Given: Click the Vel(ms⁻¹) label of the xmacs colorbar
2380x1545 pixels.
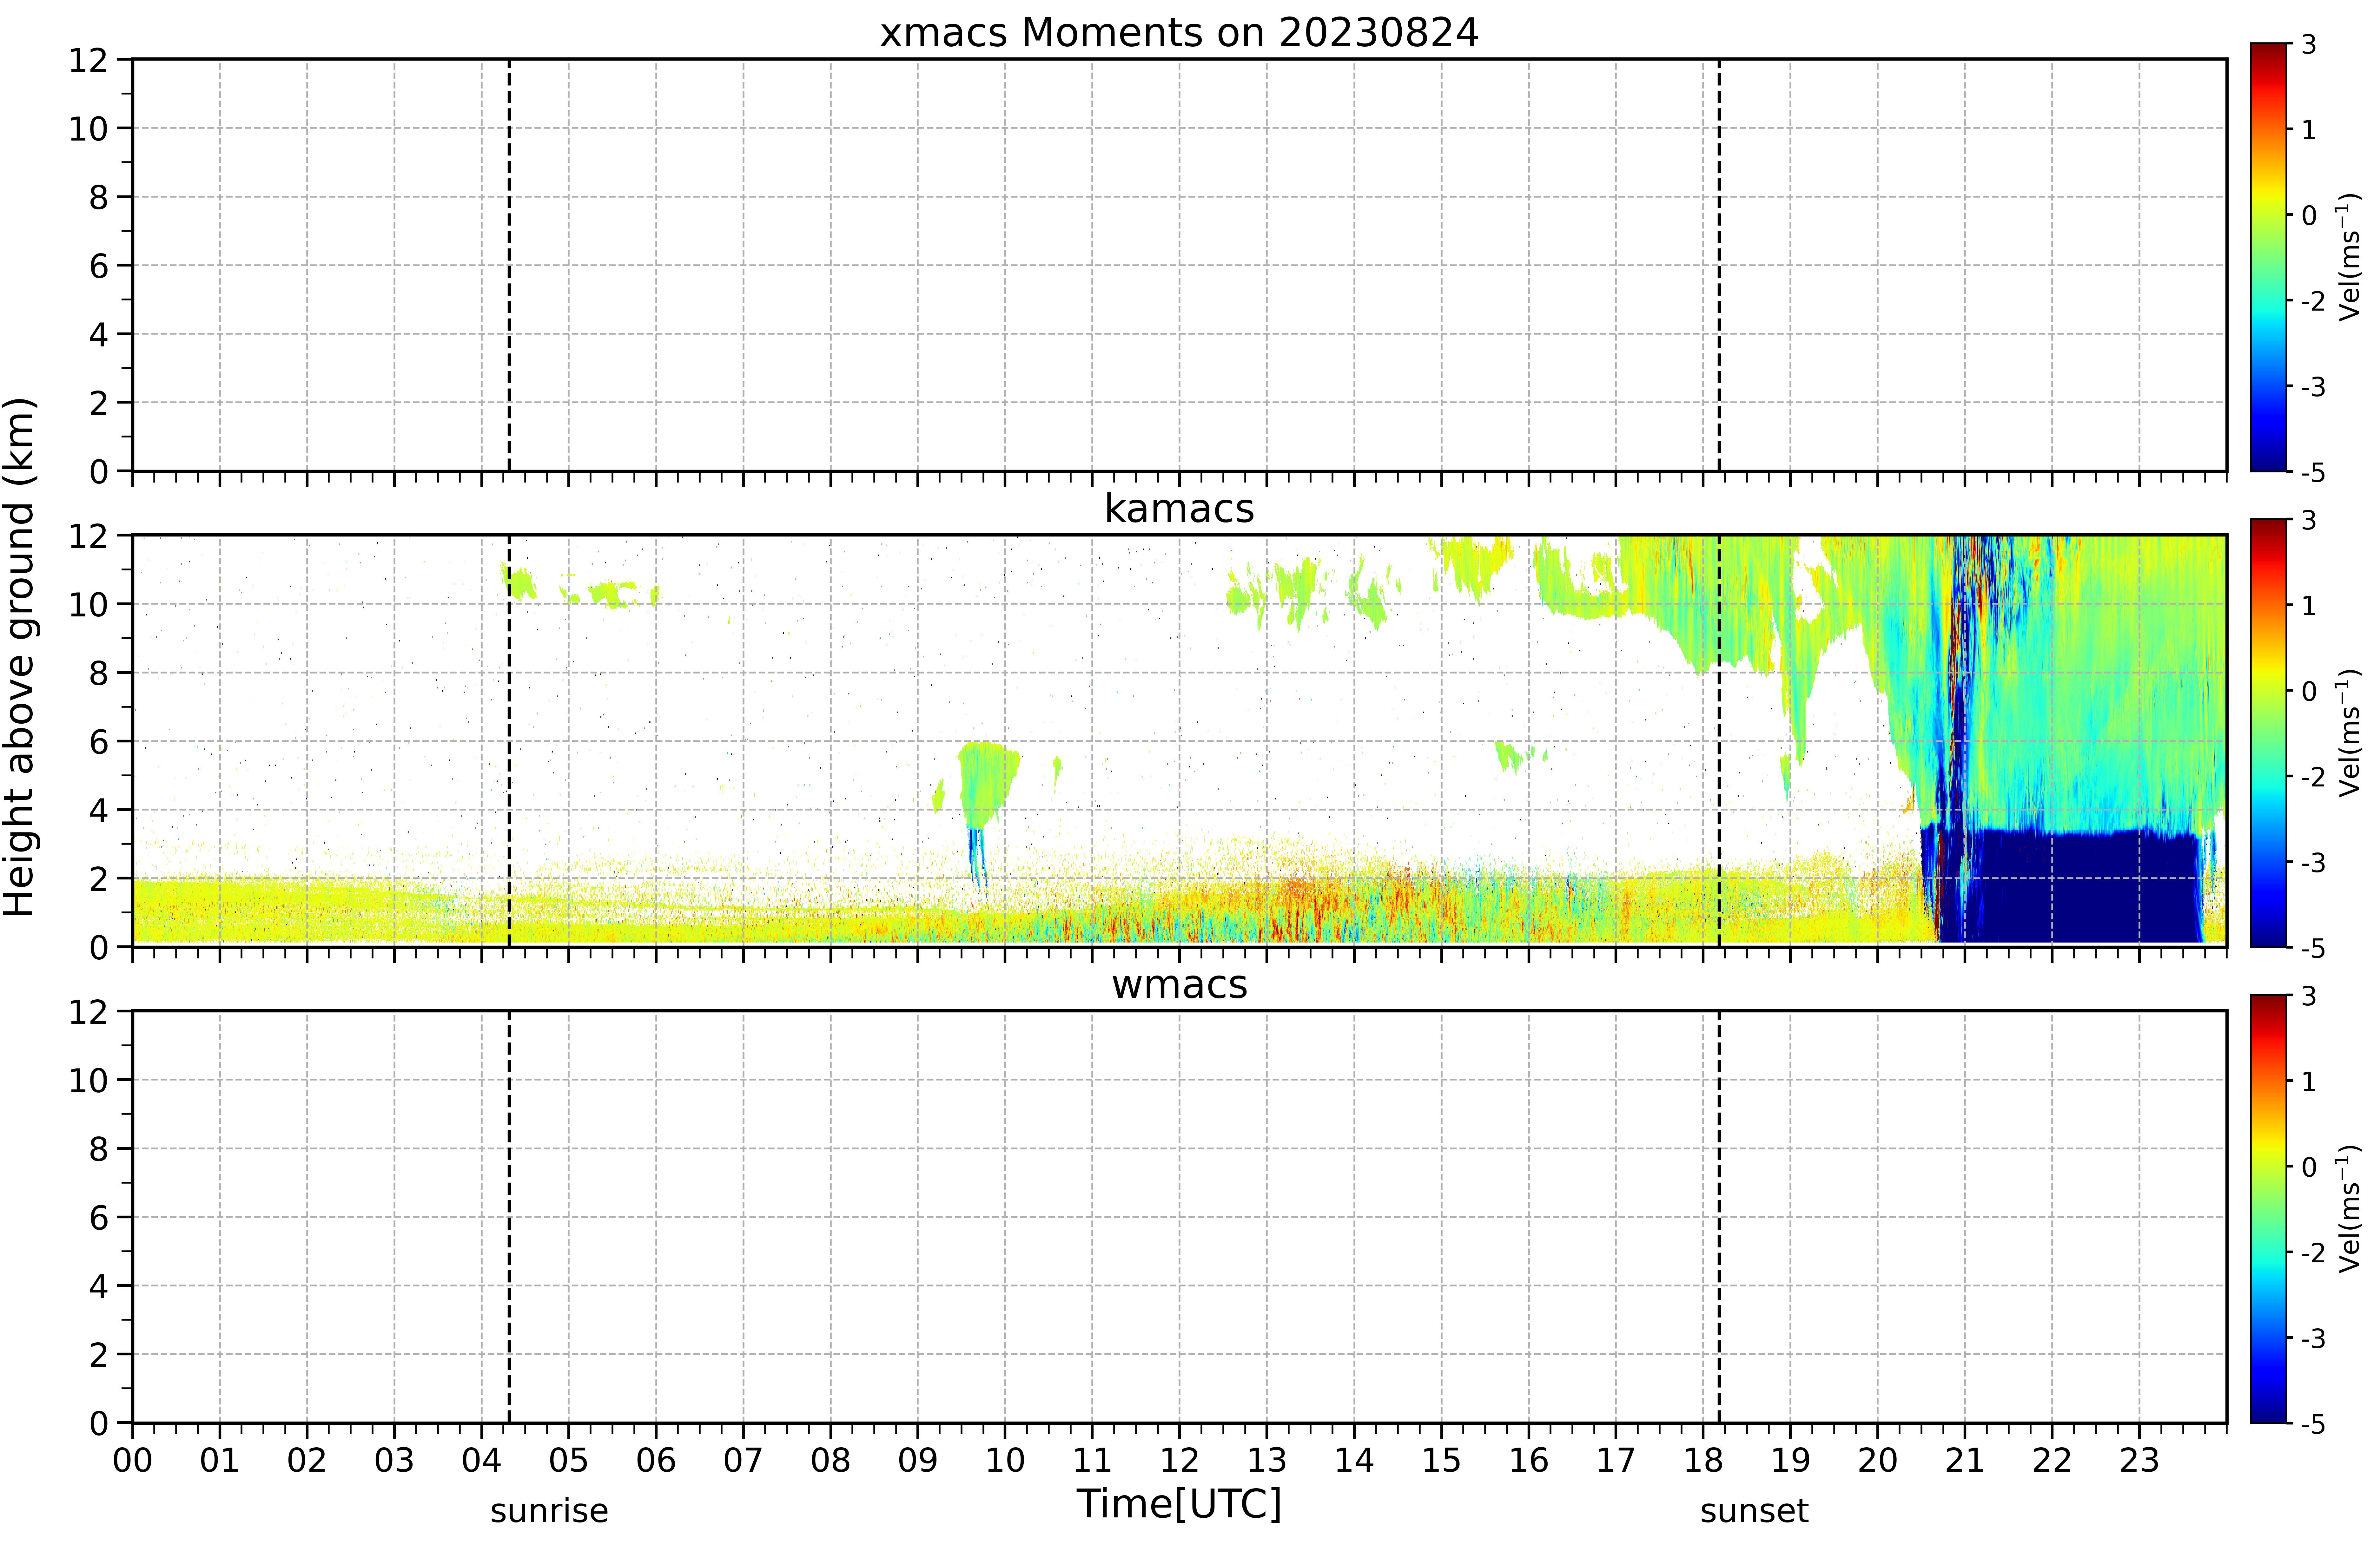Looking at the screenshot, I should 2349,257.
